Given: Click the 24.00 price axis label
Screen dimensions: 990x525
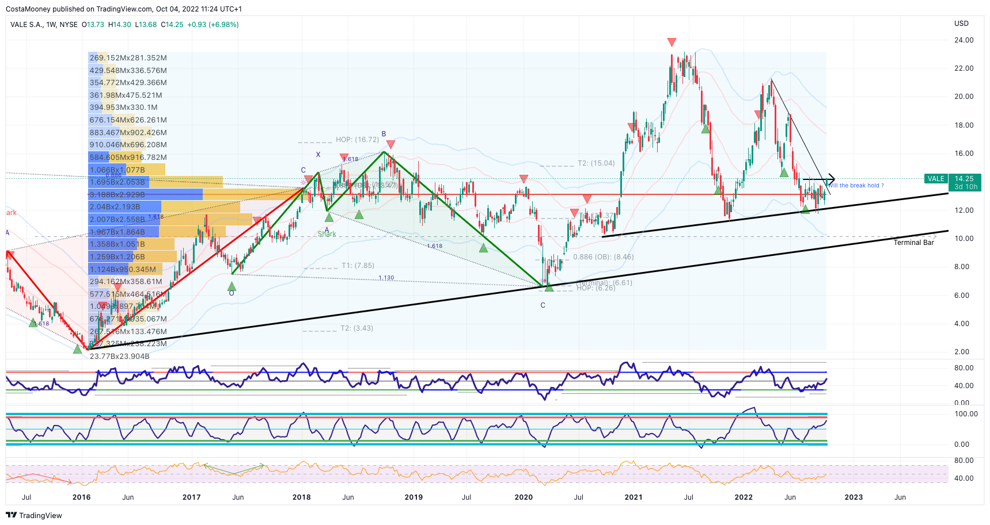Looking at the screenshot, I should tap(964, 40).
